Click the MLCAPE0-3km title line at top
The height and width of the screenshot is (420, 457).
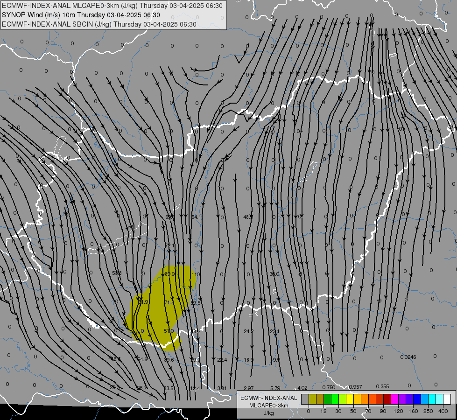pos(112,6)
